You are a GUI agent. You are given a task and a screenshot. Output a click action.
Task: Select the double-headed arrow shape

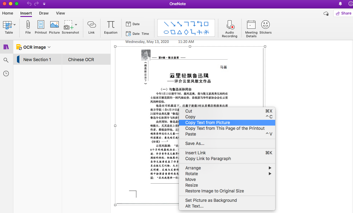180,24
